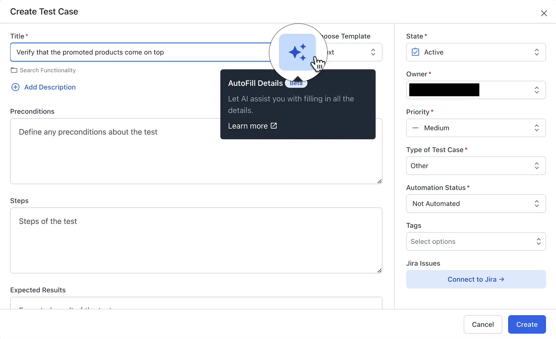
Task: Click the AutoFill Details sparkle icon
Action: pos(297,52)
